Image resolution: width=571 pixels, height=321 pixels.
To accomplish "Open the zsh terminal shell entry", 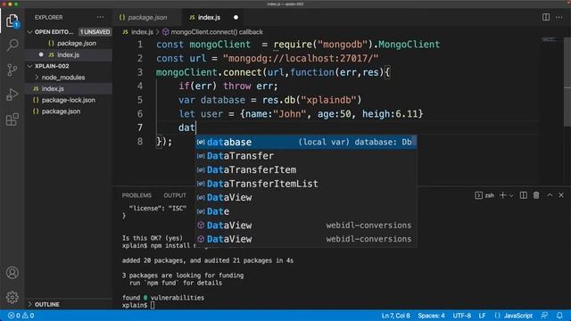I will click(x=484, y=195).
